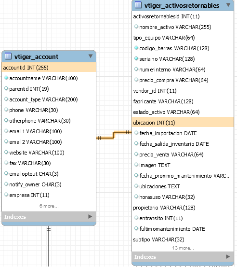Collapse vtiger_account table with header arrow
This screenshot has height=267, width=237.
(91, 56)
